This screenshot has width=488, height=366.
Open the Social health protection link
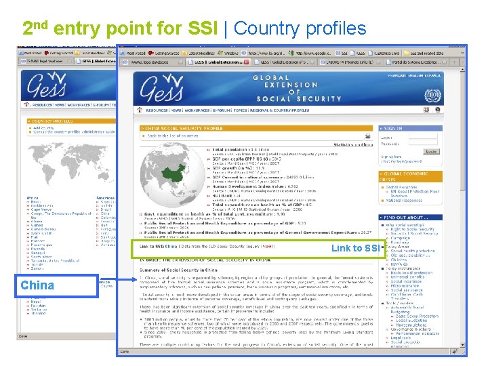click(413, 251)
